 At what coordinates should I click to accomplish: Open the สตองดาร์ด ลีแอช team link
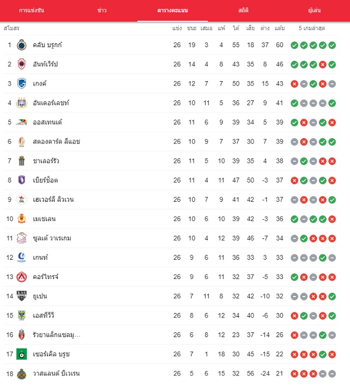click(x=56, y=141)
